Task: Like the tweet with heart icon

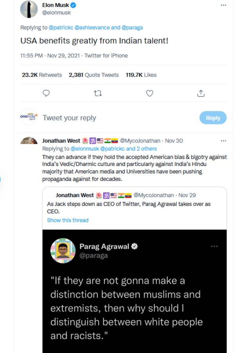Action: click(x=149, y=93)
